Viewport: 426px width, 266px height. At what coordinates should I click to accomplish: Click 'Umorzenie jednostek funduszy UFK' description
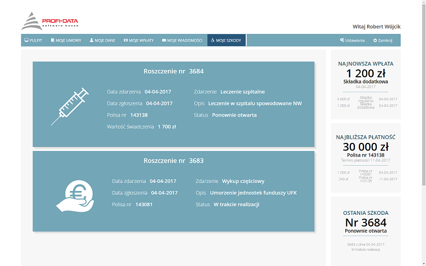[253, 193]
